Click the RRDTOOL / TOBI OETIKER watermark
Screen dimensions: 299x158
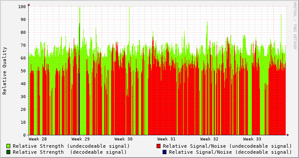[x=295, y=26]
